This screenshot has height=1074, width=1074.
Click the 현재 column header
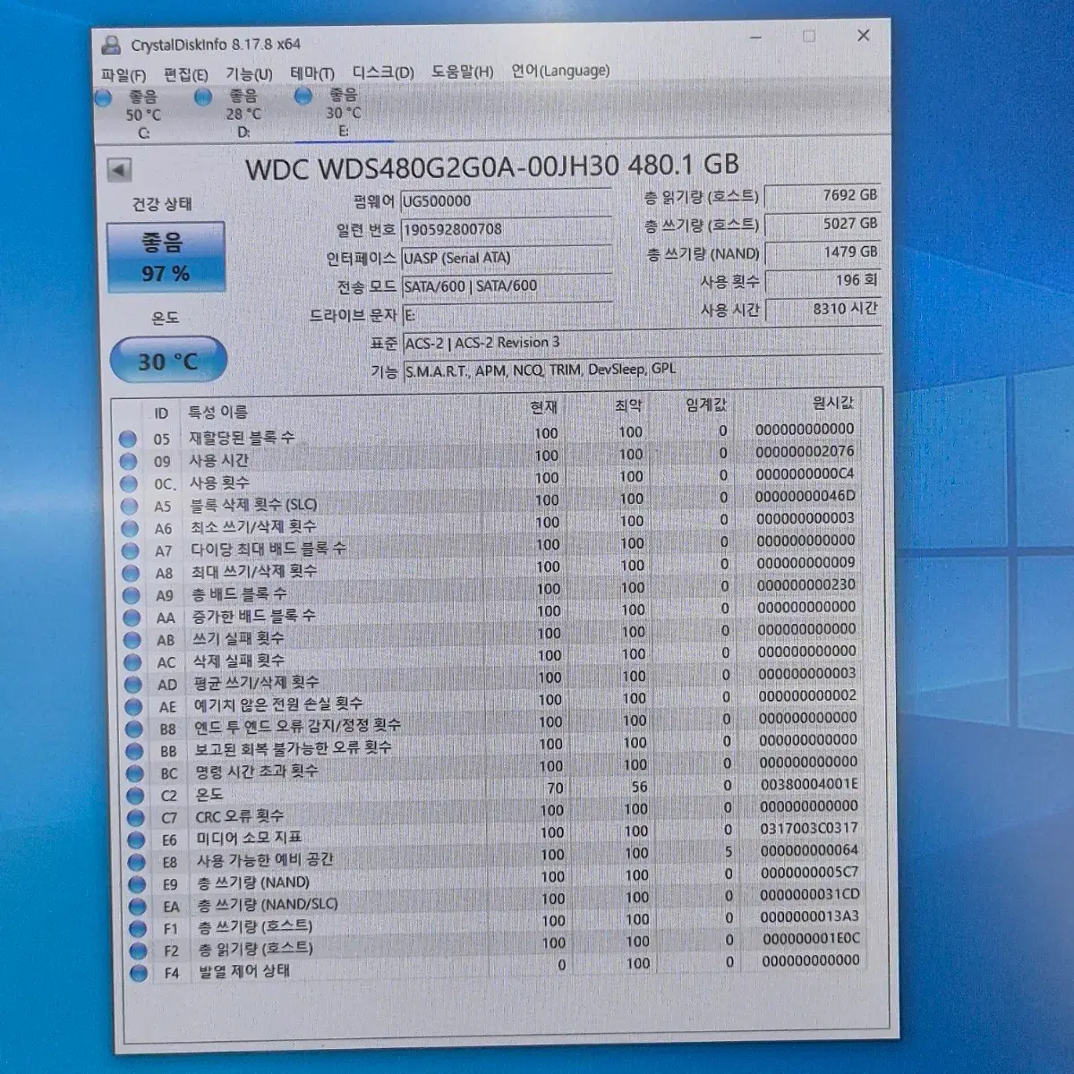pos(543,407)
